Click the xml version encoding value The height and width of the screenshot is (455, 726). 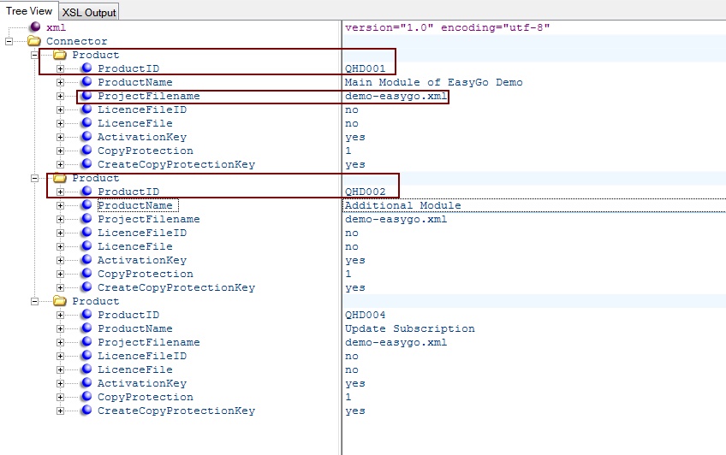[447, 27]
